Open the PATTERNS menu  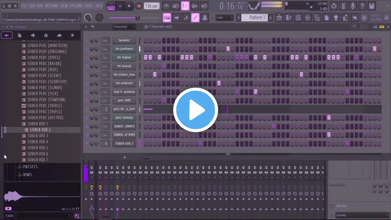coord(52,6)
